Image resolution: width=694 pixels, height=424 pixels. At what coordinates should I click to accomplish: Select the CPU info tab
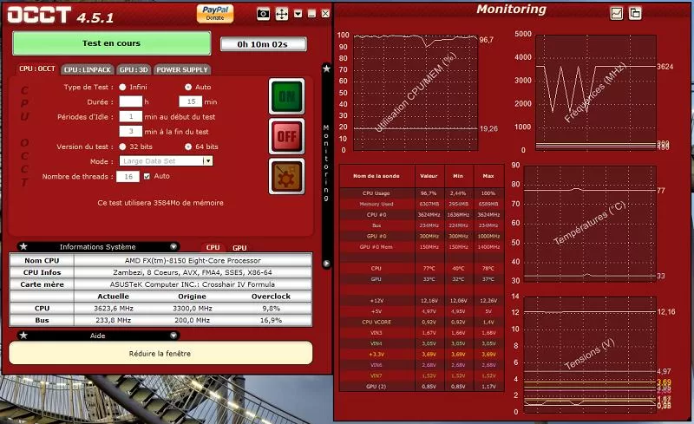coord(213,248)
